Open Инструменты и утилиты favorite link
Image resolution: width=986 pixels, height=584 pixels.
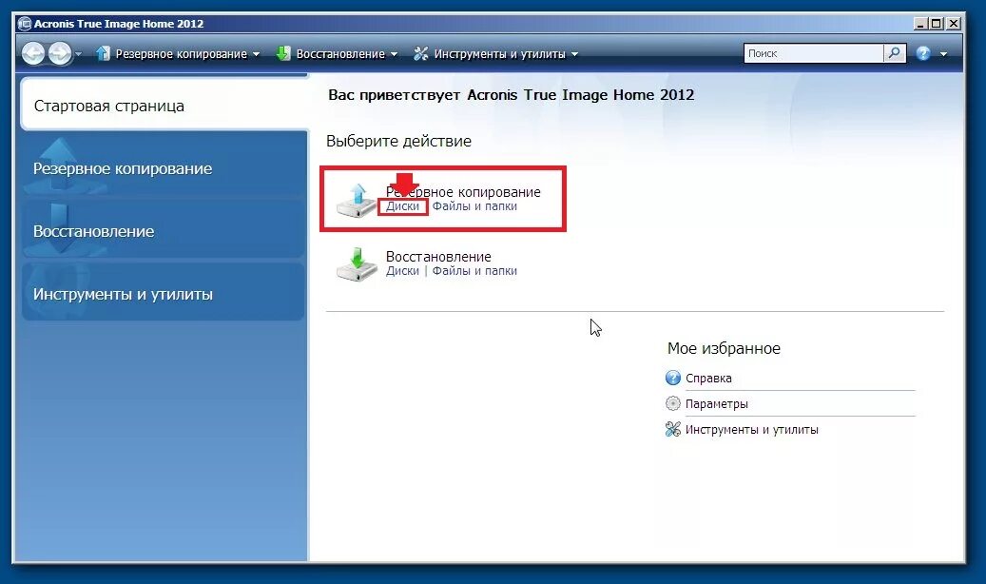click(751, 430)
